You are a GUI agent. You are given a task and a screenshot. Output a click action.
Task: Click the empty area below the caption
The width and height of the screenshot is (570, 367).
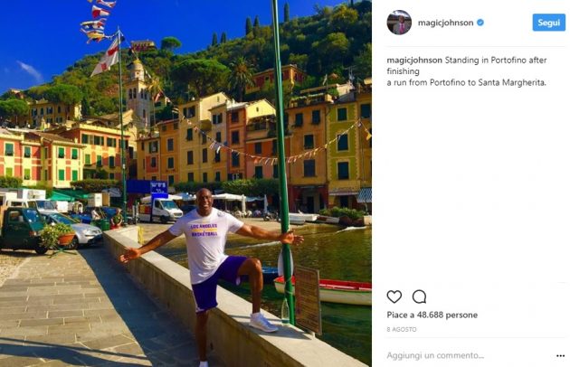pos(470,181)
